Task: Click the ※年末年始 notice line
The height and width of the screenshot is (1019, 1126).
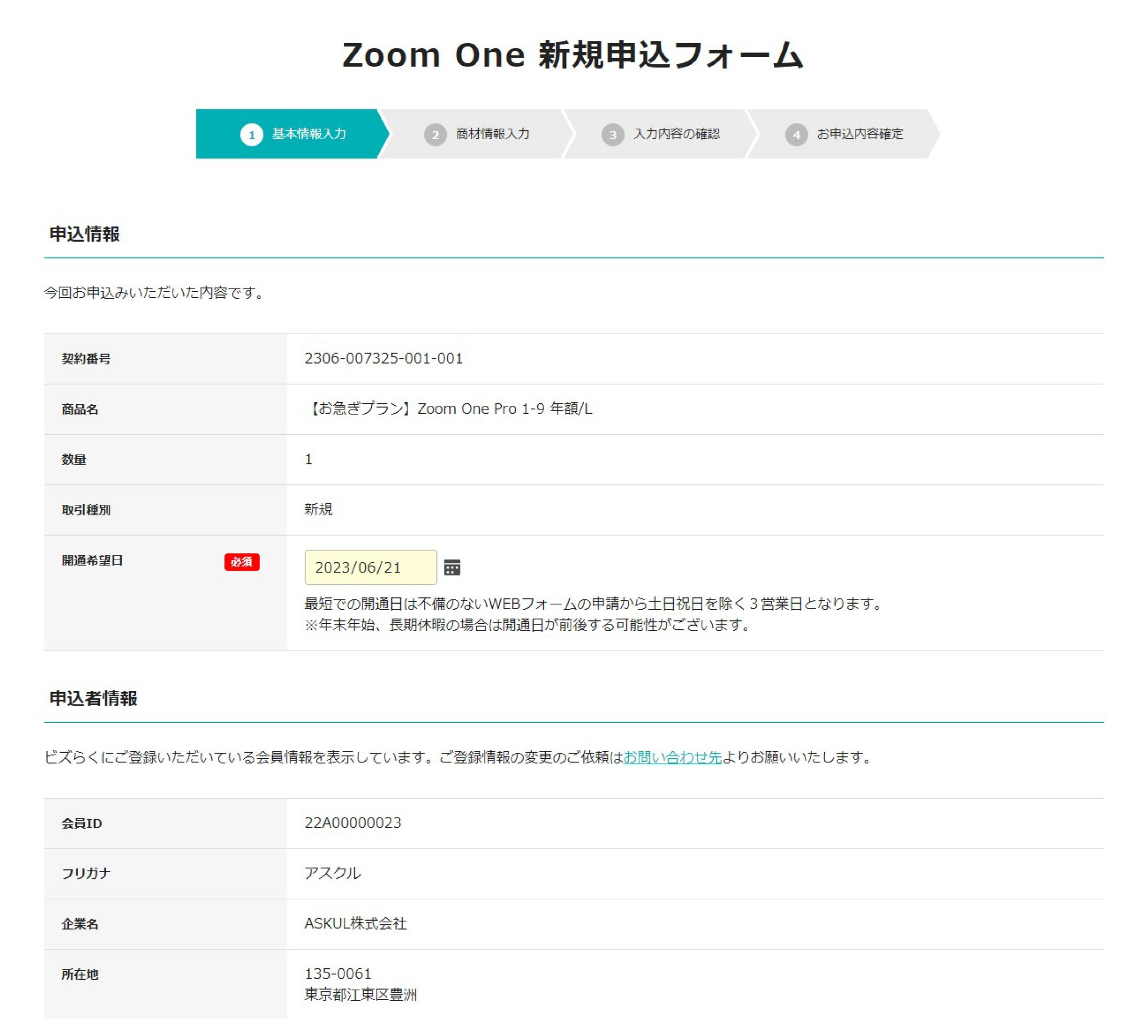Action: [528, 624]
